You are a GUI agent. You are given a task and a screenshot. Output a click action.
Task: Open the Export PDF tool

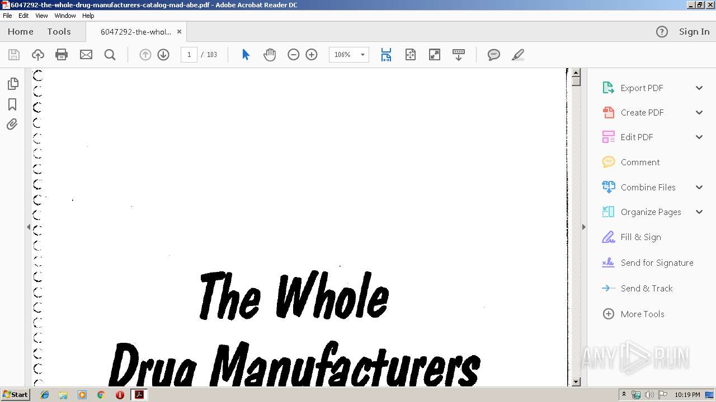coord(642,88)
